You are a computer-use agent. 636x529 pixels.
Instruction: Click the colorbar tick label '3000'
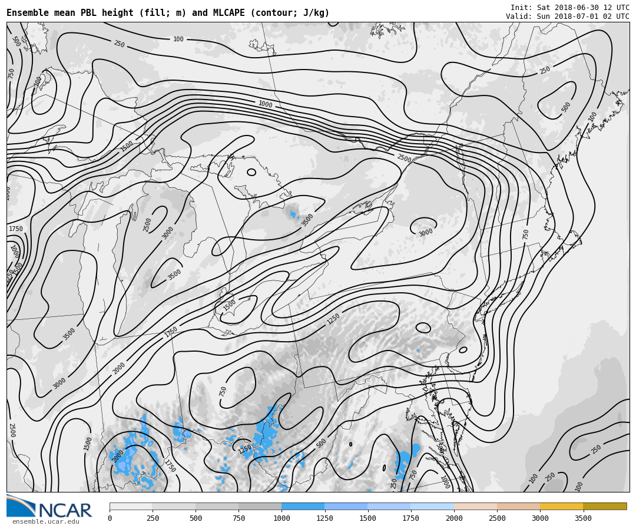click(x=540, y=518)
